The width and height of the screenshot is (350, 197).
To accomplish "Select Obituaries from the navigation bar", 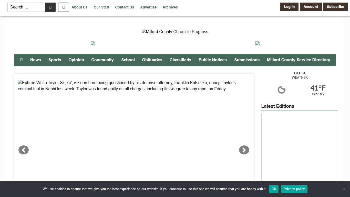I will click(x=152, y=60).
